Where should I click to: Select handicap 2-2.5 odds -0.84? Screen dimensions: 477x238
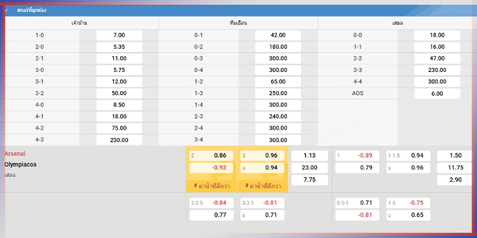[x=211, y=203]
